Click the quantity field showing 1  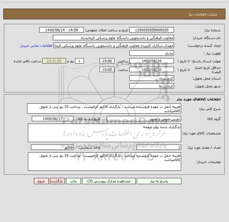coord(159,148)
